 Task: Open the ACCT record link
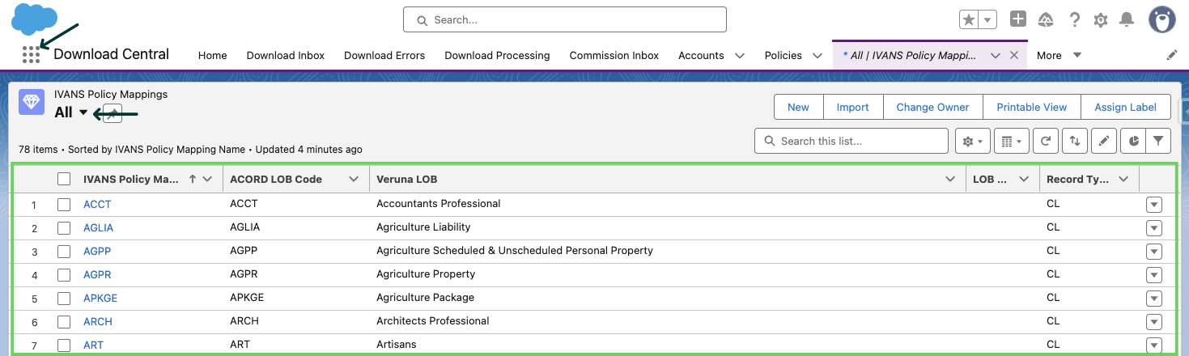point(97,204)
